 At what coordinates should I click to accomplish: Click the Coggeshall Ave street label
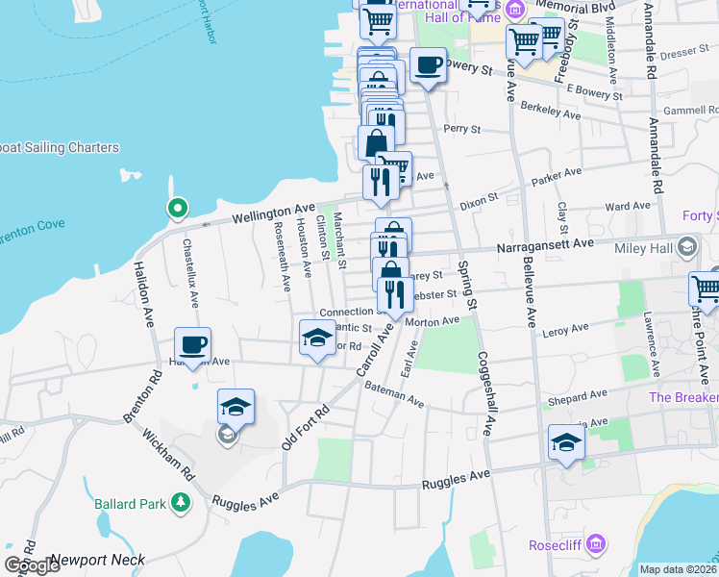coord(487,393)
